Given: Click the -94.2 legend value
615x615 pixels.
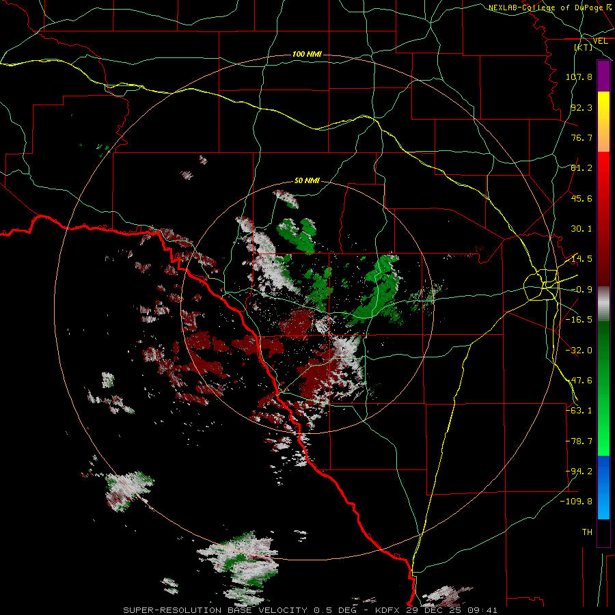Looking at the screenshot, I should pos(579,471).
